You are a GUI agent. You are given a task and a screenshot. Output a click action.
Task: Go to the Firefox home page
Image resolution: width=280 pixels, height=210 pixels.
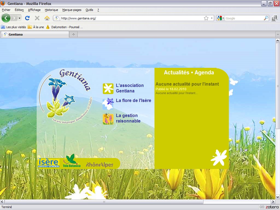pyautogui.click(x=47, y=18)
